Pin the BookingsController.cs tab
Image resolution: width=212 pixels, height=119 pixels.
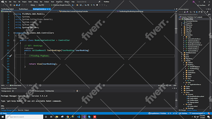point(48,9)
